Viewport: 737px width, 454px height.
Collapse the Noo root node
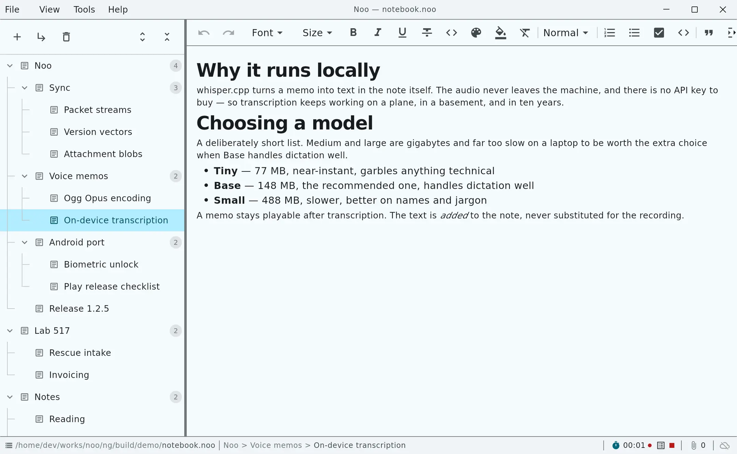coord(10,66)
